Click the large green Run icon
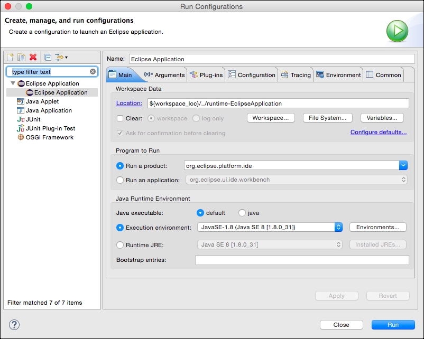This screenshot has height=339, width=424. pyautogui.click(x=397, y=31)
